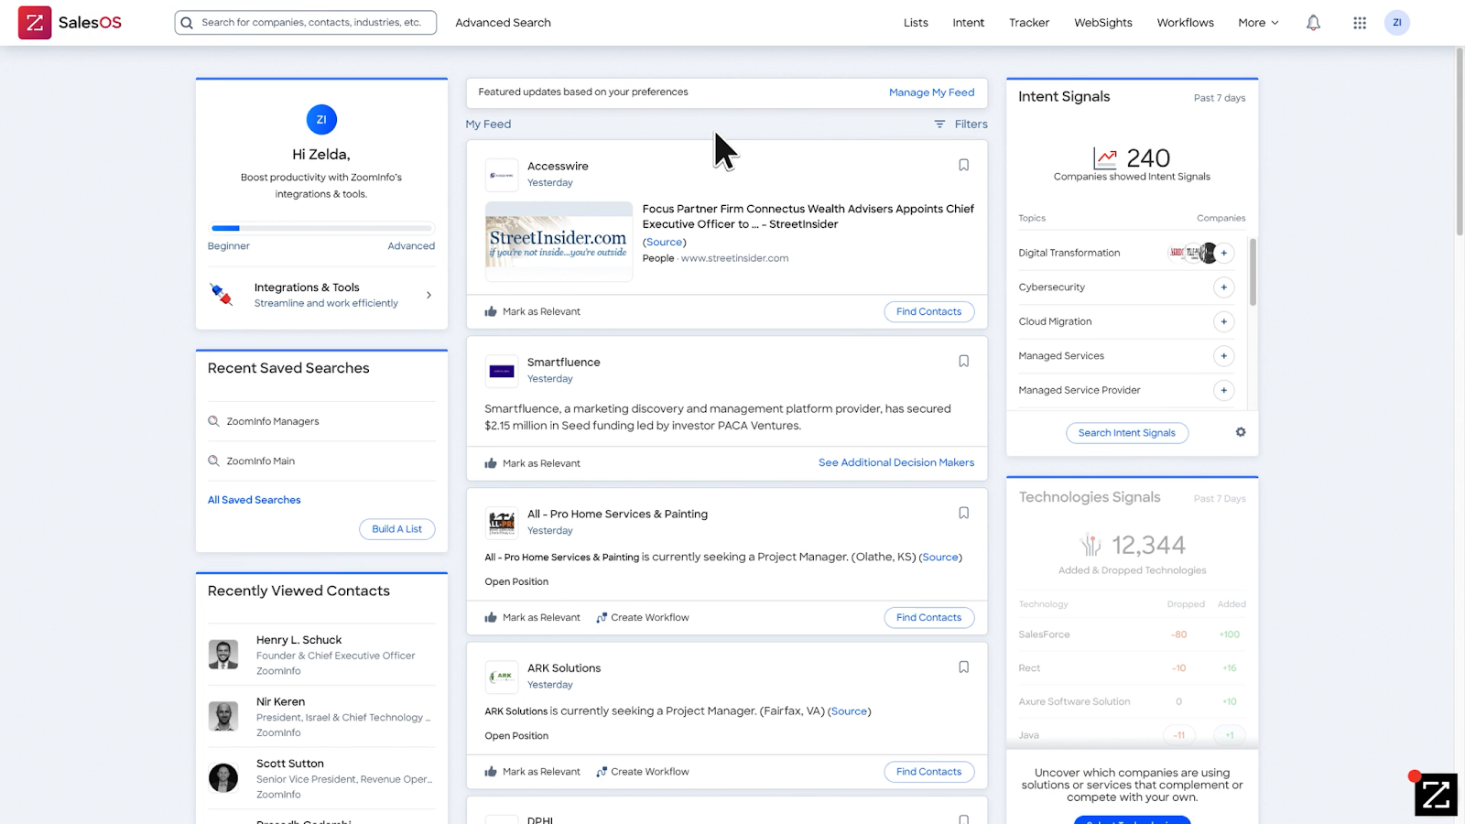This screenshot has width=1465, height=824.
Task: Click the Zoominfo Managers search icon
Action: click(213, 421)
